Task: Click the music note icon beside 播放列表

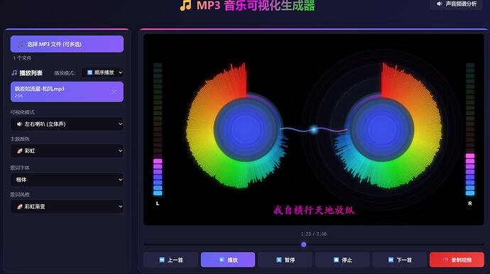Action: pos(14,73)
